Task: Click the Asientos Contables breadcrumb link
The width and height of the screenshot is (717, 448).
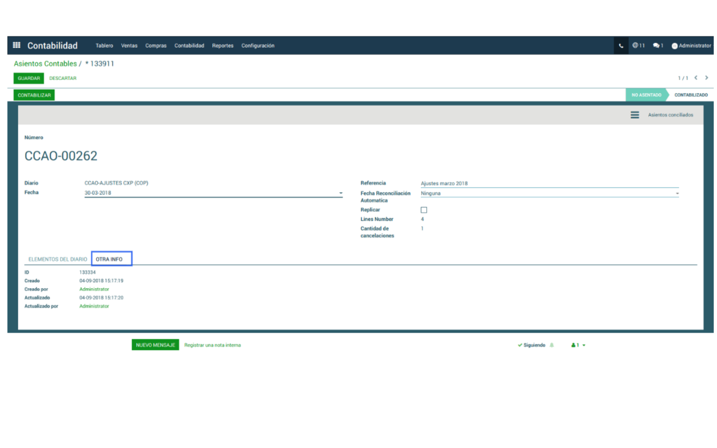Action: pyautogui.click(x=45, y=64)
